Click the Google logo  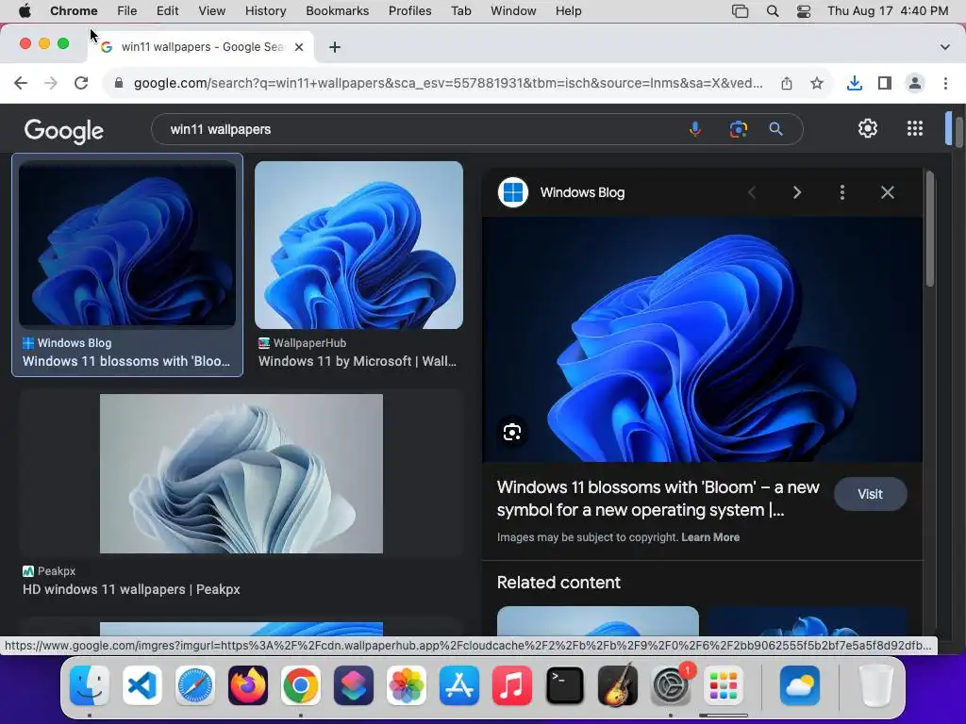tap(64, 130)
